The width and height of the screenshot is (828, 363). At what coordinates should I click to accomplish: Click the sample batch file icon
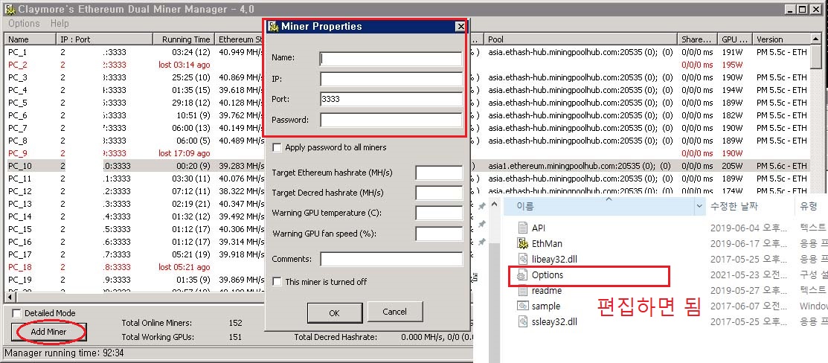click(x=523, y=306)
